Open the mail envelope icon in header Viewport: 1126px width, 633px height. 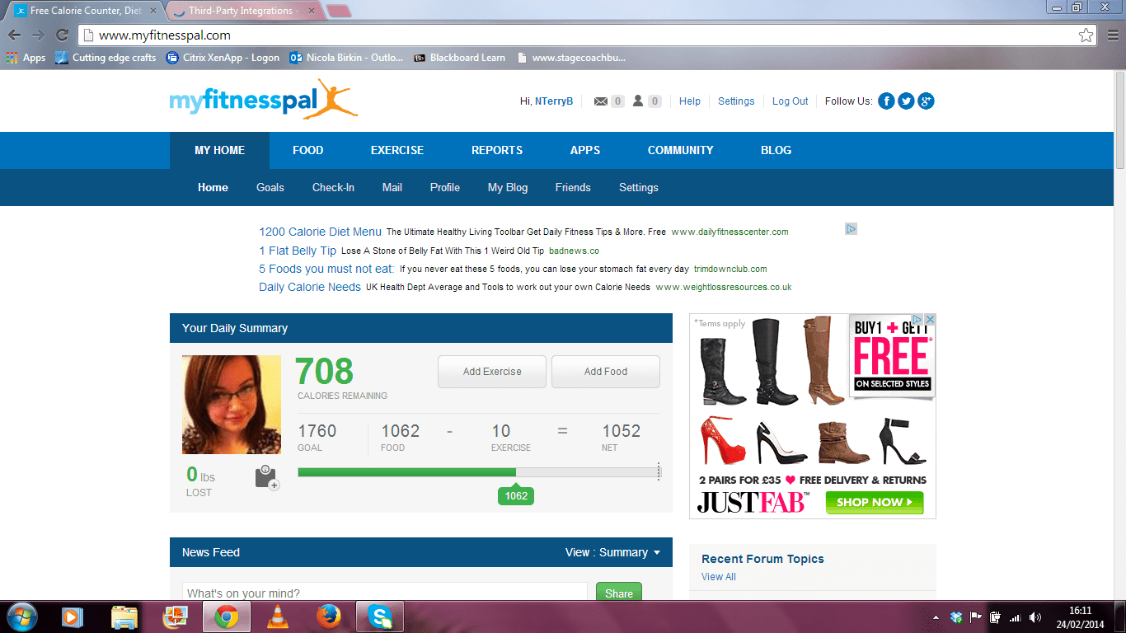[601, 101]
